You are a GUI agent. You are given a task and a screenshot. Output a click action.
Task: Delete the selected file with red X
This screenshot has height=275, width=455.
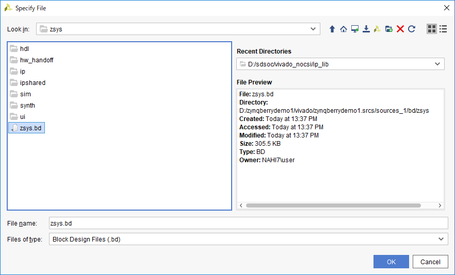tap(400, 29)
